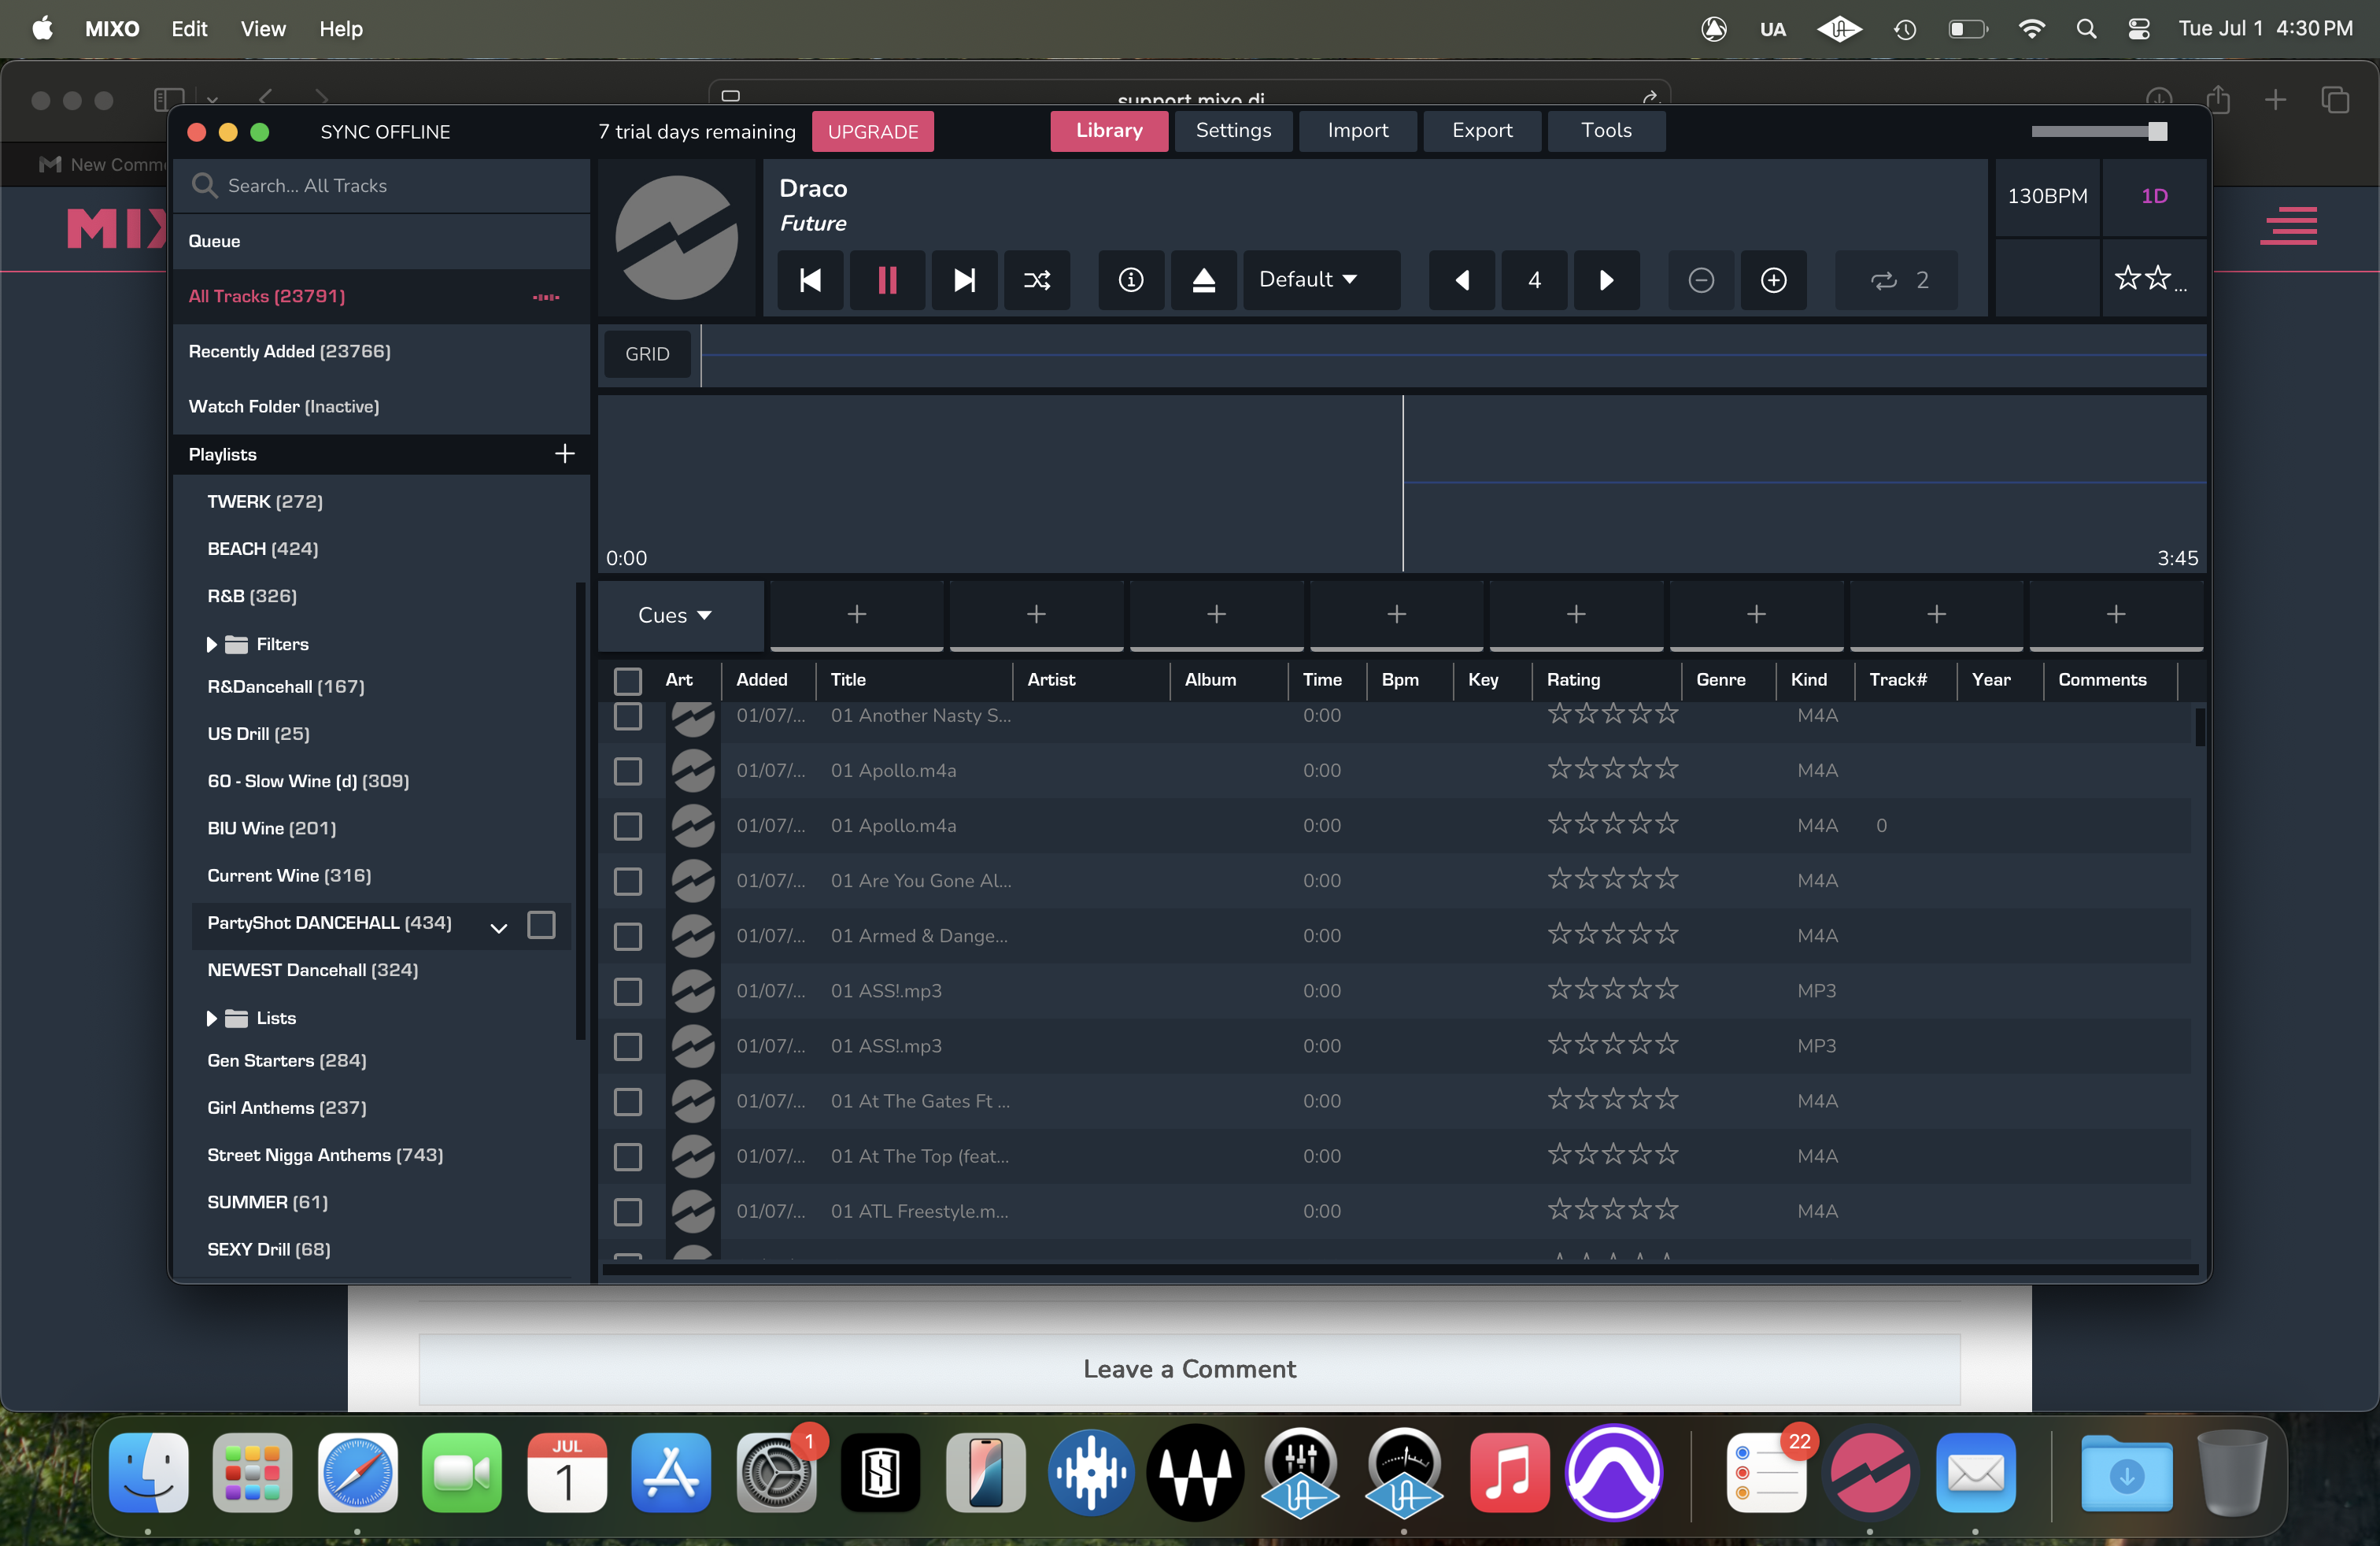Click the eject track icon
Viewport: 2380px width, 1546px height.
pos(1204,280)
